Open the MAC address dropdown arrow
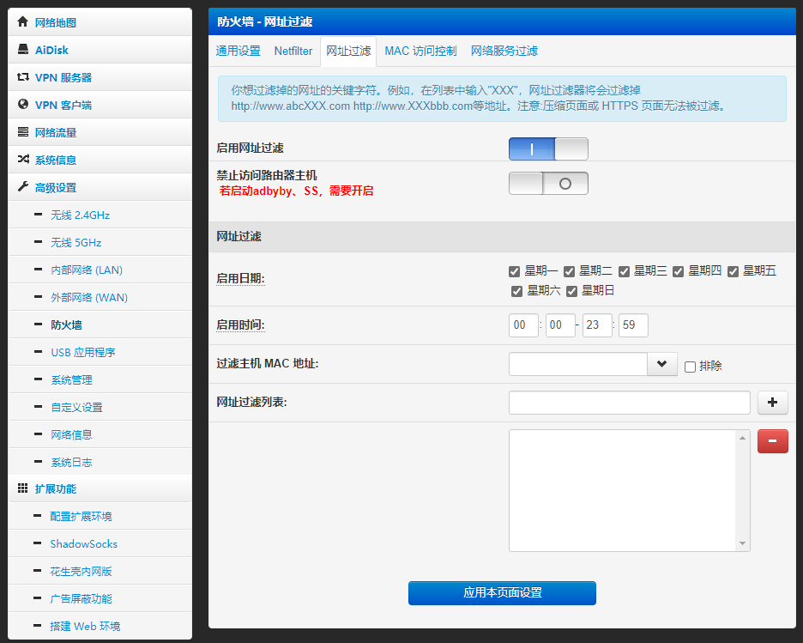This screenshot has height=643, width=803. click(x=661, y=364)
